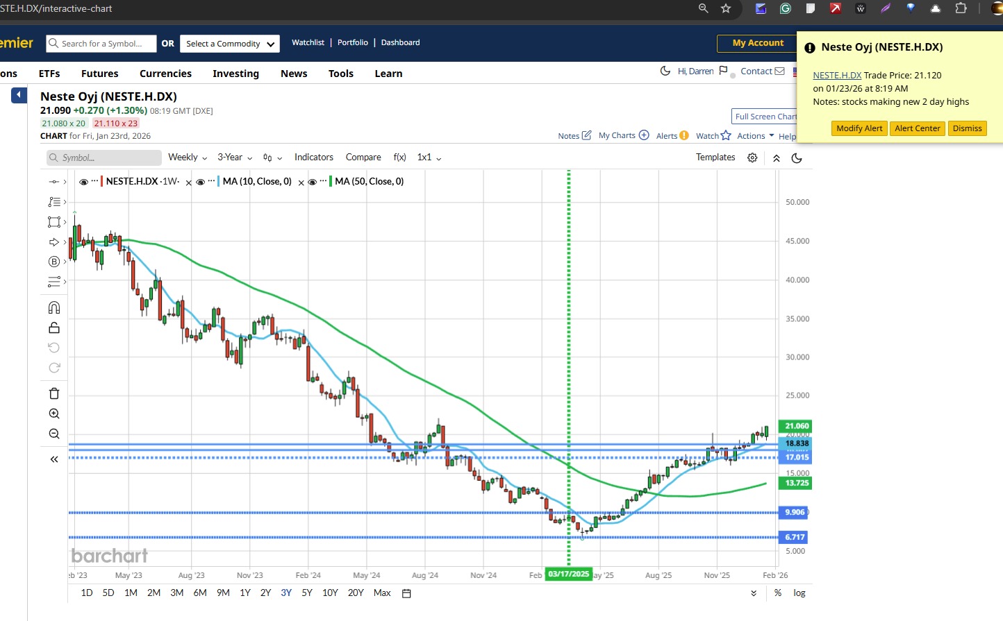This screenshot has height=621, width=1003.
Task: Collapse the drawing tools sidebar
Action: click(54, 459)
